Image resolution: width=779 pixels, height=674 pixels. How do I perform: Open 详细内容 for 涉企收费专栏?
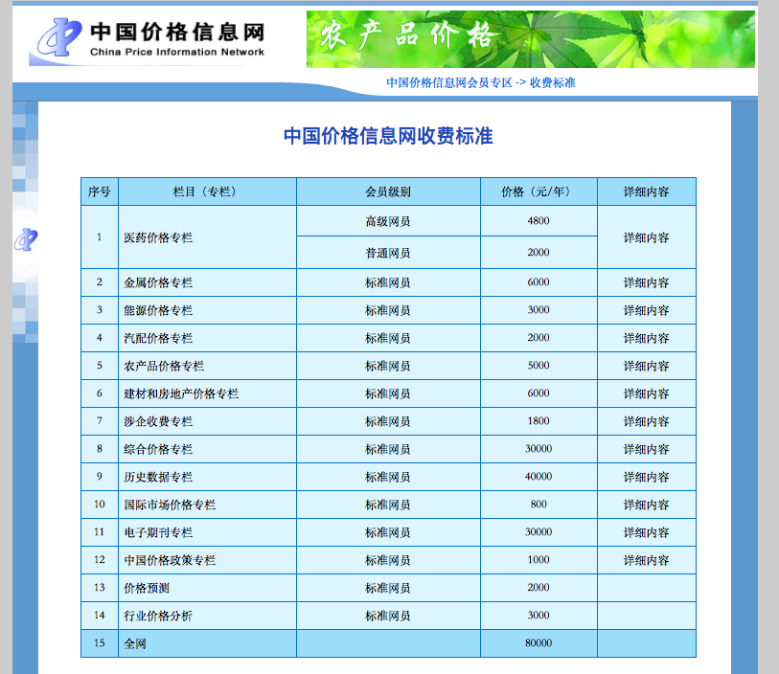tap(647, 422)
